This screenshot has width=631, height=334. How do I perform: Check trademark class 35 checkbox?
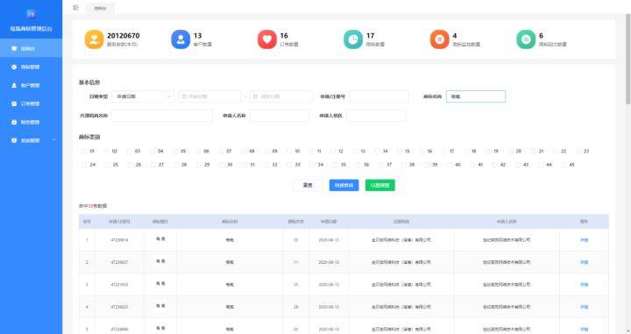[x=336, y=165]
